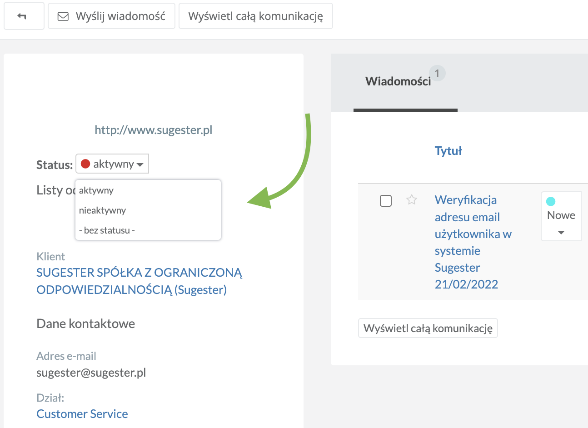Switch to the Wiadomości tab
588x428 pixels.
pos(398,80)
